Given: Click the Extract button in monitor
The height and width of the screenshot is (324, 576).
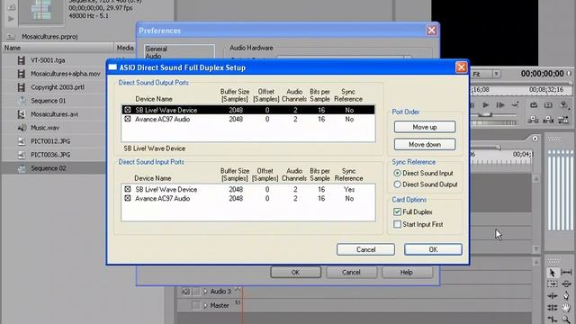Looking at the screenshot, I should click(548, 120).
